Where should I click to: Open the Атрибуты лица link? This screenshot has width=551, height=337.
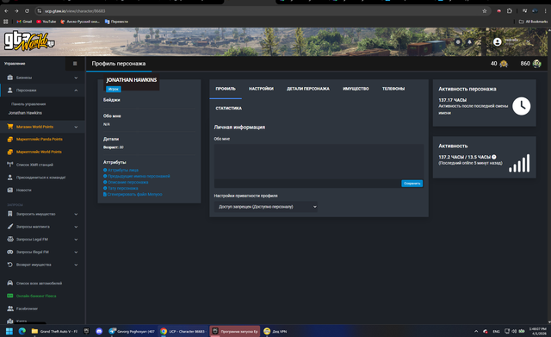click(122, 170)
